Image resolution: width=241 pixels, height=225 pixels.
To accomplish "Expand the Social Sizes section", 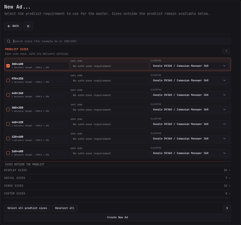I will 117,178.
